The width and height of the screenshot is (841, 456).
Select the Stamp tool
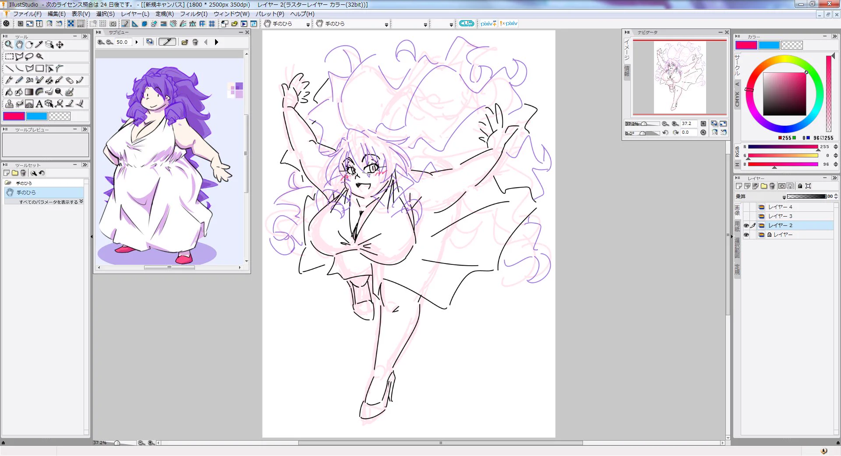click(x=8, y=104)
